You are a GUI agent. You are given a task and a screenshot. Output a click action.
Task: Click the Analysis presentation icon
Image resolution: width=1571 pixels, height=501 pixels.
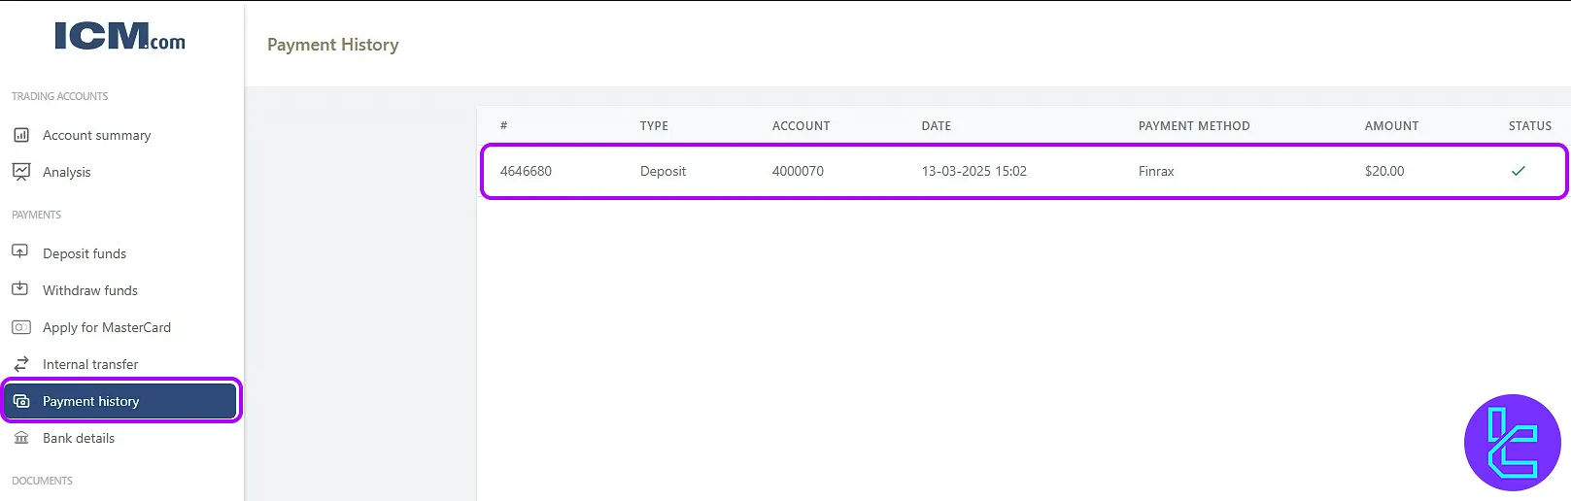(20, 172)
